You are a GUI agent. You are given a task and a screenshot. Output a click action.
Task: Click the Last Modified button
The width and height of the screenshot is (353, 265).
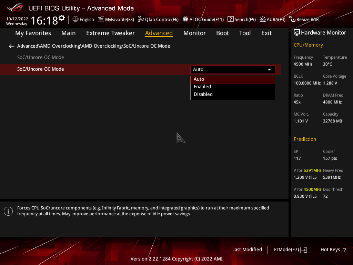point(247,250)
